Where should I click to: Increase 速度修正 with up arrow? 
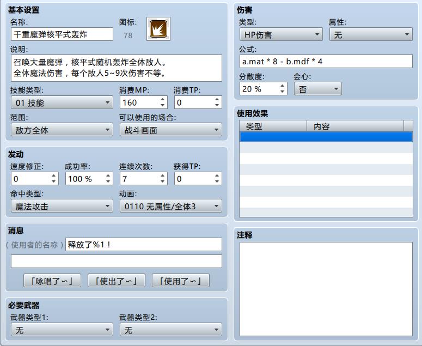click(x=53, y=176)
